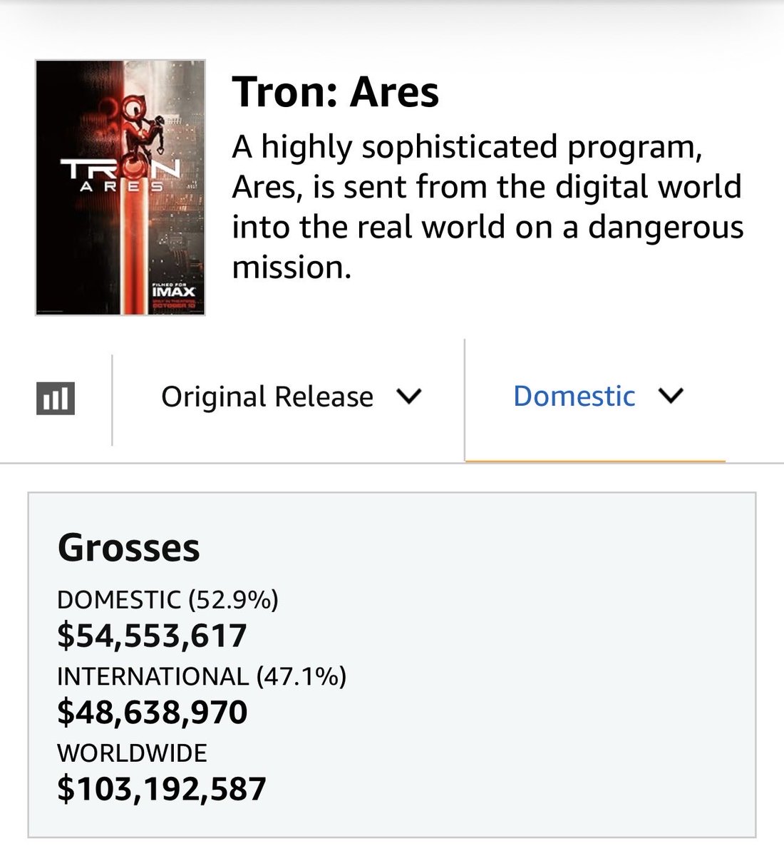
Task: Click the bar chart icon
Action: click(x=55, y=397)
